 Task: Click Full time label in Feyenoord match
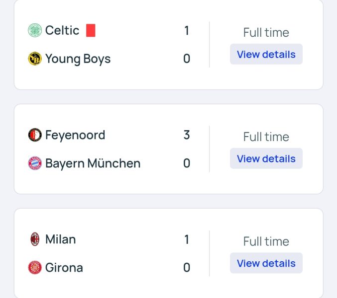point(266,137)
